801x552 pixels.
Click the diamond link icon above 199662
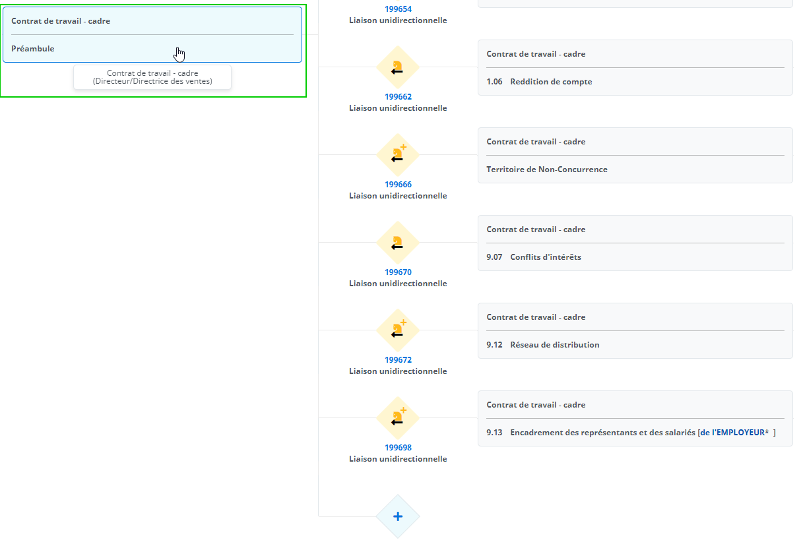pos(398,67)
